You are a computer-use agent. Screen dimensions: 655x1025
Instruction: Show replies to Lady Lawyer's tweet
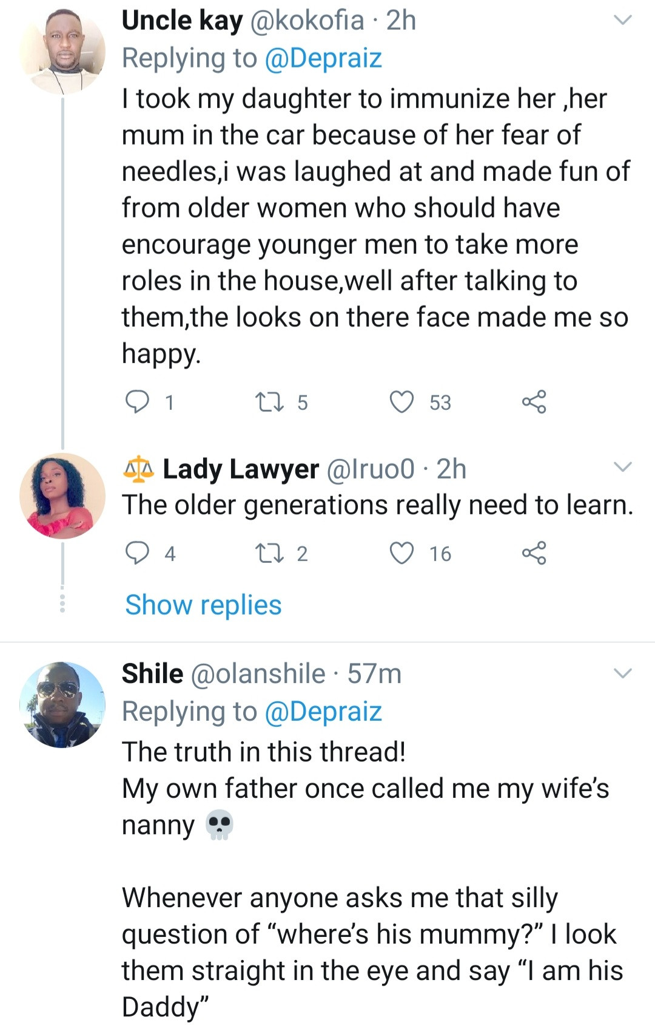(203, 605)
